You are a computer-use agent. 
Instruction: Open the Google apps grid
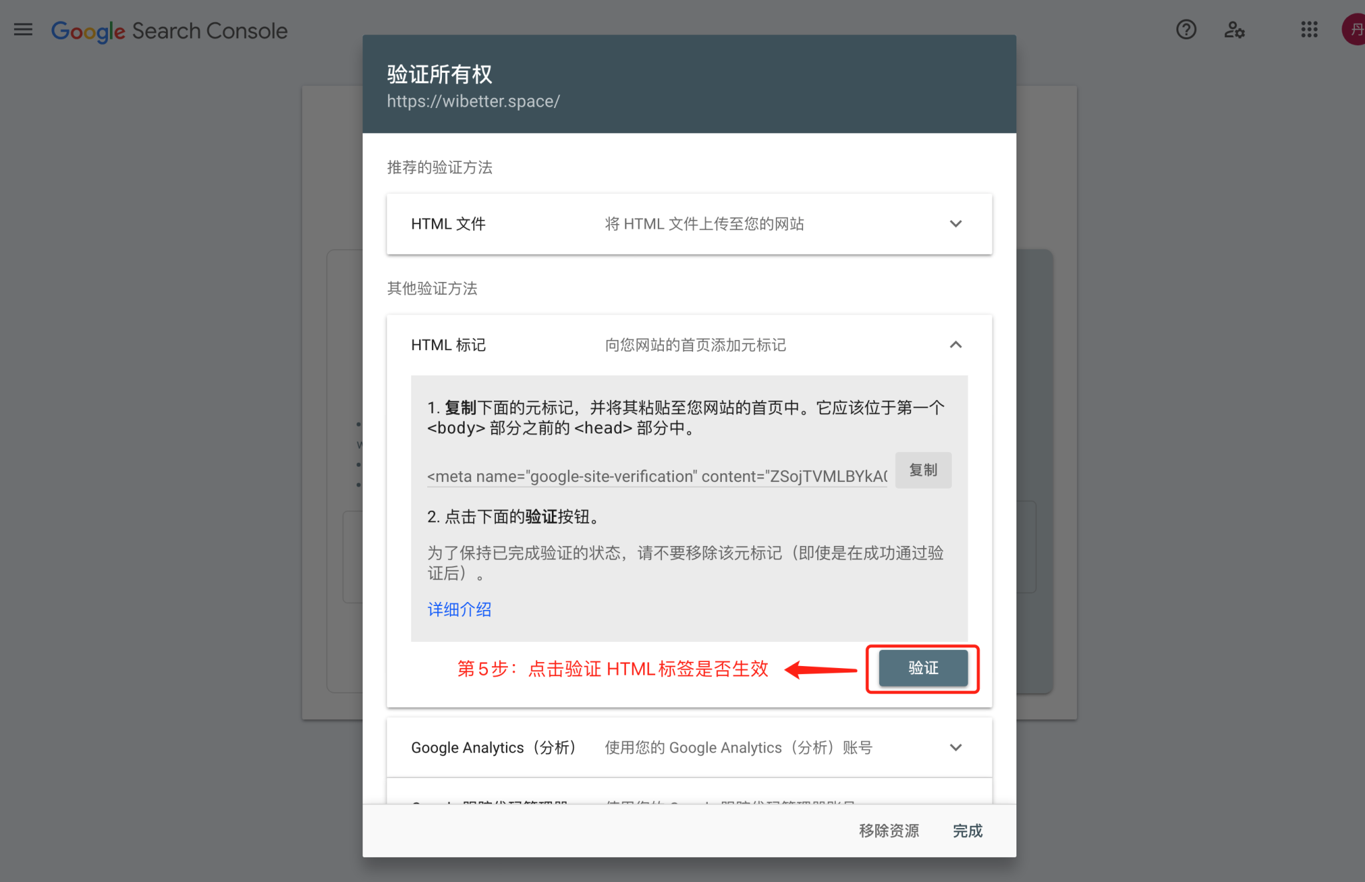click(1309, 29)
